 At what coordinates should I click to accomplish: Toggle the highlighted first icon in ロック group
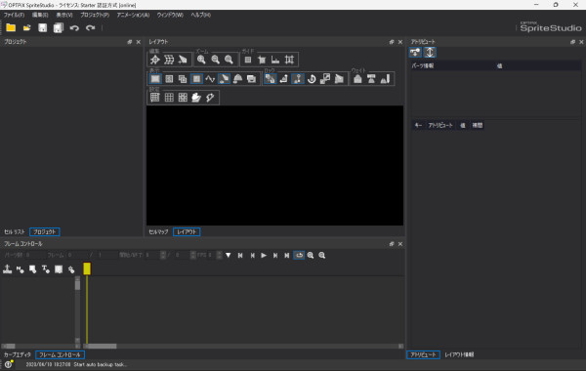tap(271, 79)
